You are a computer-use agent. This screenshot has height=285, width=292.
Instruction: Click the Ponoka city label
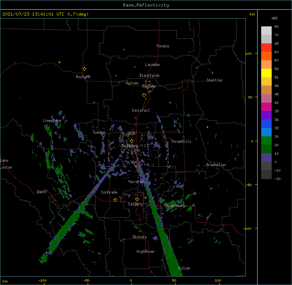click(x=163, y=46)
